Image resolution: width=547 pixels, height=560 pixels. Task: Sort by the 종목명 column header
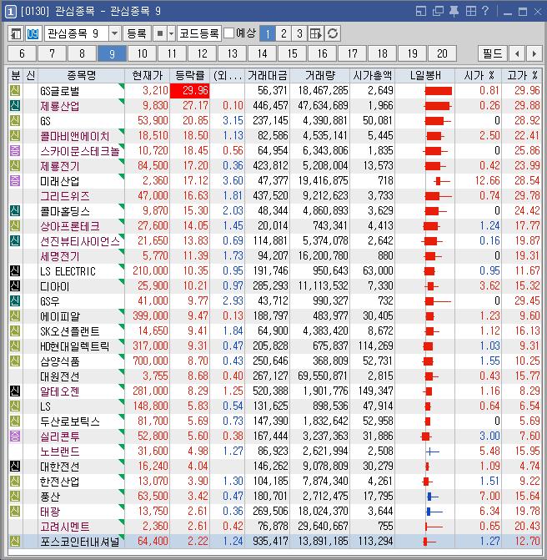[x=82, y=75]
